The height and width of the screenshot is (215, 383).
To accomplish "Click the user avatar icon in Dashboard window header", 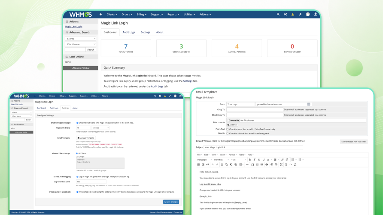I will [308, 15].
